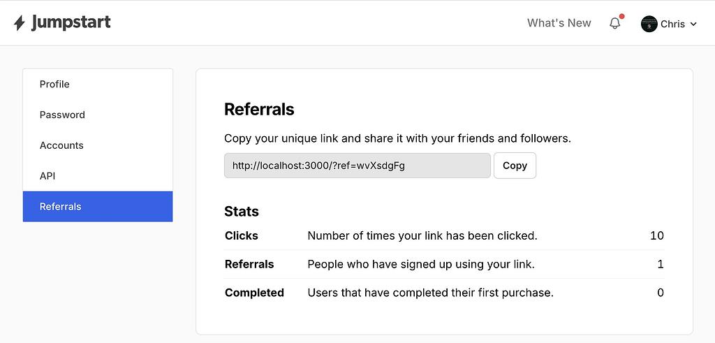
Task: Open the What's New link
Action: pyautogui.click(x=559, y=23)
